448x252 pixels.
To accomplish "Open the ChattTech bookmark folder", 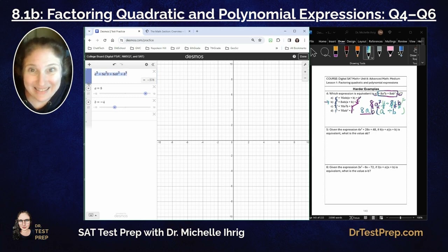I will (96, 48).
